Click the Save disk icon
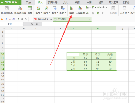 pyautogui.click(x=6, y=19)
